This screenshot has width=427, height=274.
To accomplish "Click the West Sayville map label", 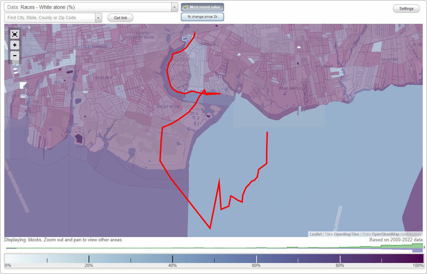I will click(292, 88).
